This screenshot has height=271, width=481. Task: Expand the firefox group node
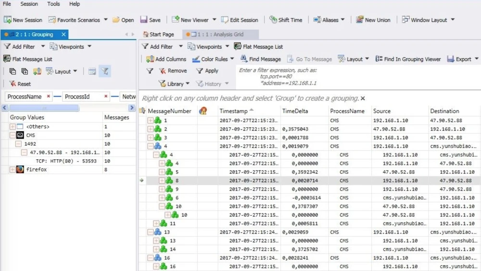click(13, 170)
